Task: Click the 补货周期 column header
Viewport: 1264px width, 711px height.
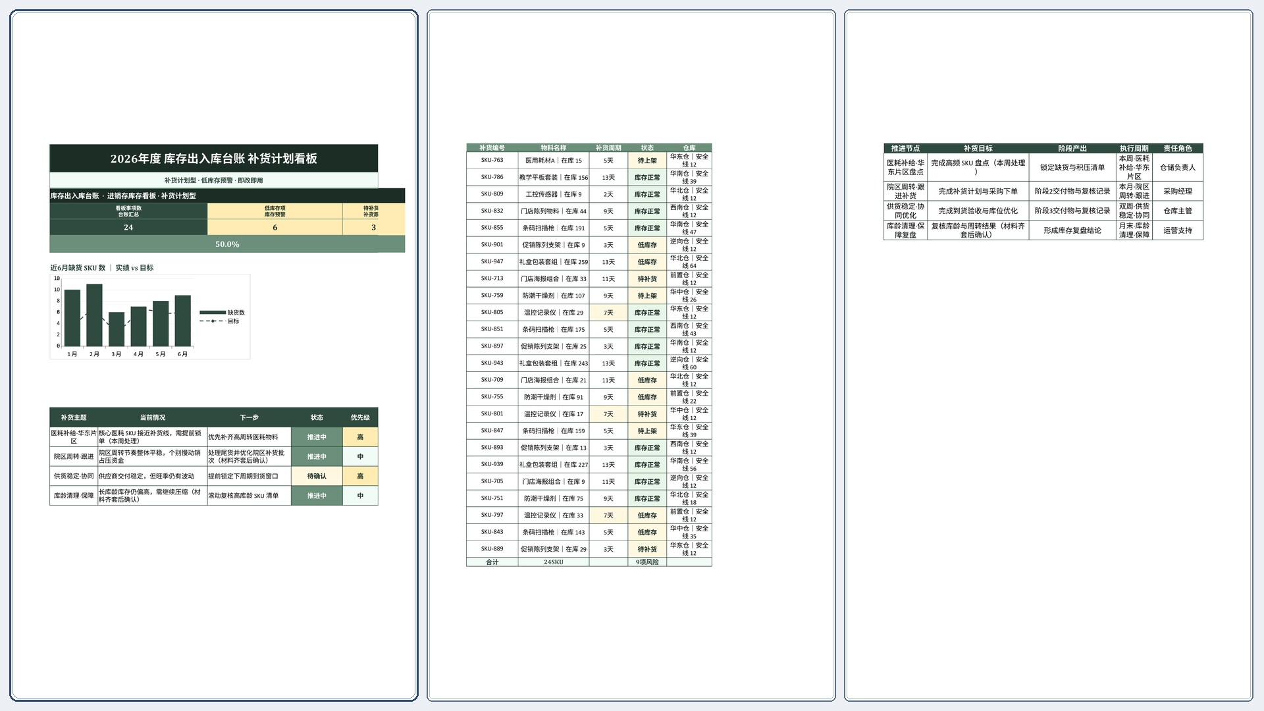Action: point(608,148)
